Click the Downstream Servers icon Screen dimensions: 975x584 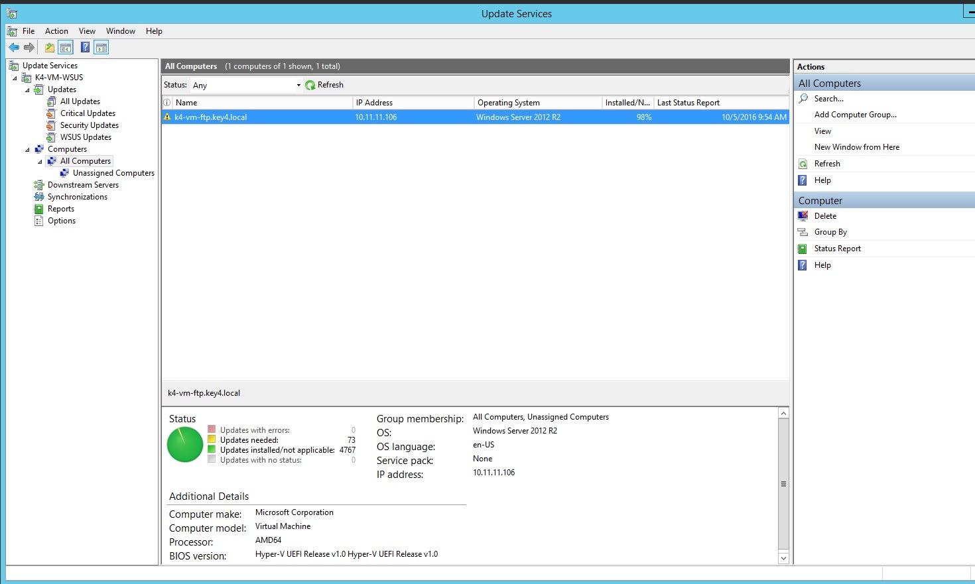tap(39, 185)
